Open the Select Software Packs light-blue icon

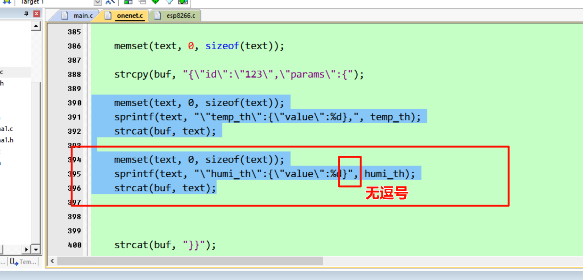(169, 2)
